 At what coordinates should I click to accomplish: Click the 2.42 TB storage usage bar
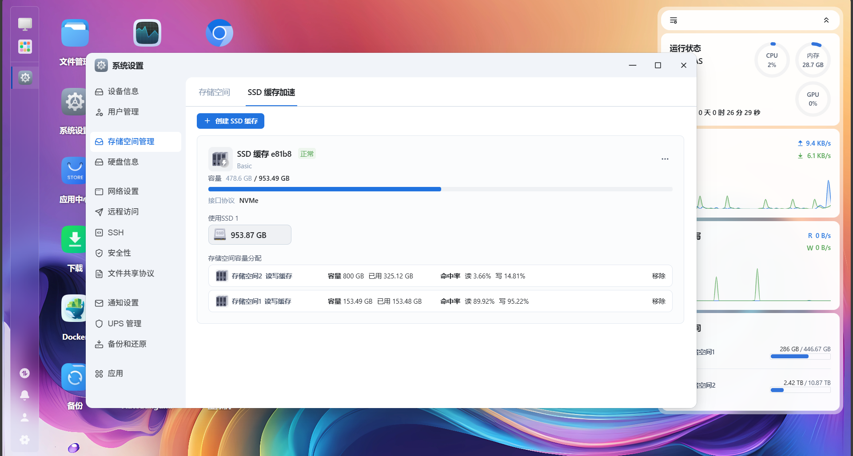[801, 390]
